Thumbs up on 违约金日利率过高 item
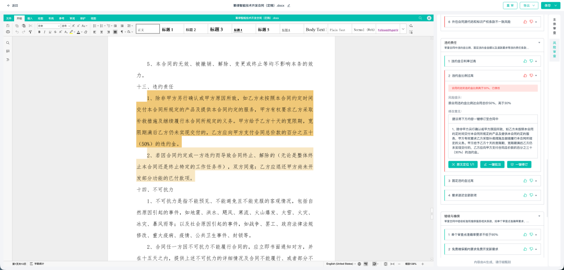Screen dimensions: 564x270 pyautogui.click(x=525, y=61)
